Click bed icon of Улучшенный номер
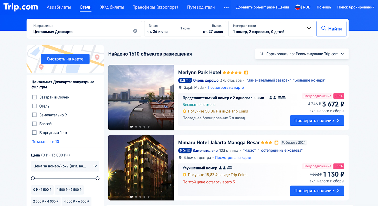Viewport: 378px width, 206px height. pos(229,168)
